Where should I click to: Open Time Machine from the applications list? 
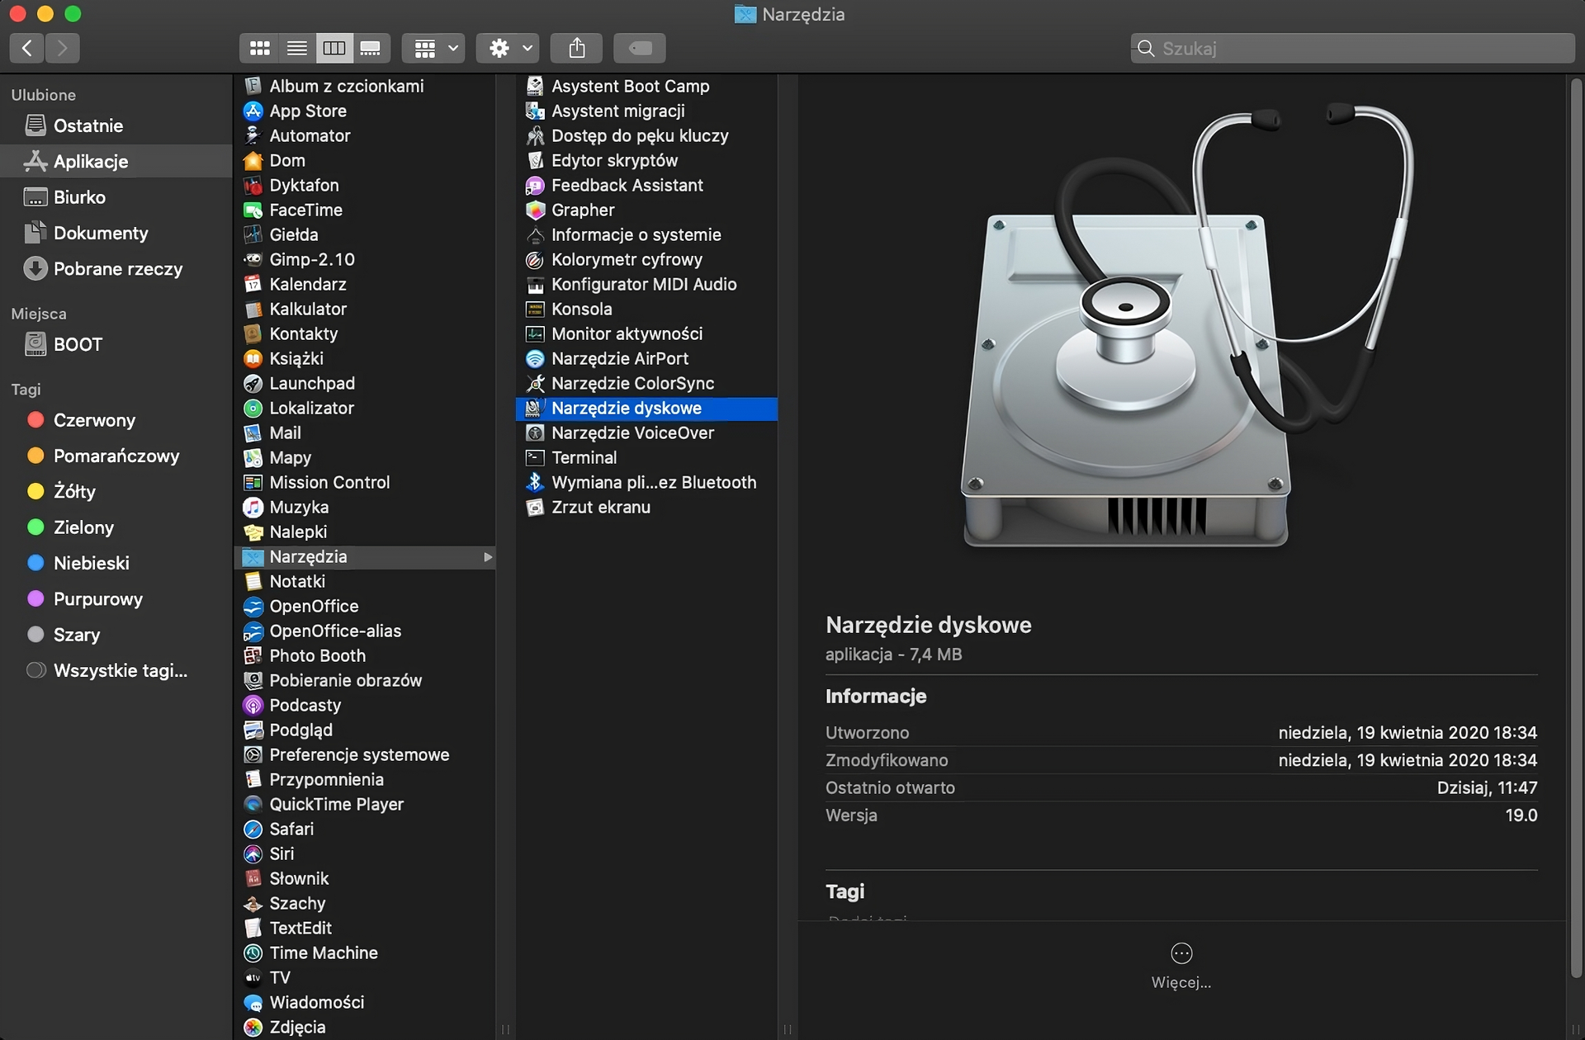(x=322, y=953)
